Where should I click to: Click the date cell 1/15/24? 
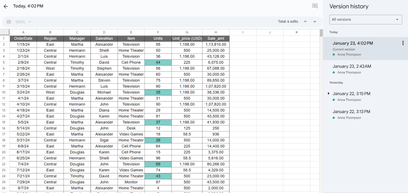point(23,44)
